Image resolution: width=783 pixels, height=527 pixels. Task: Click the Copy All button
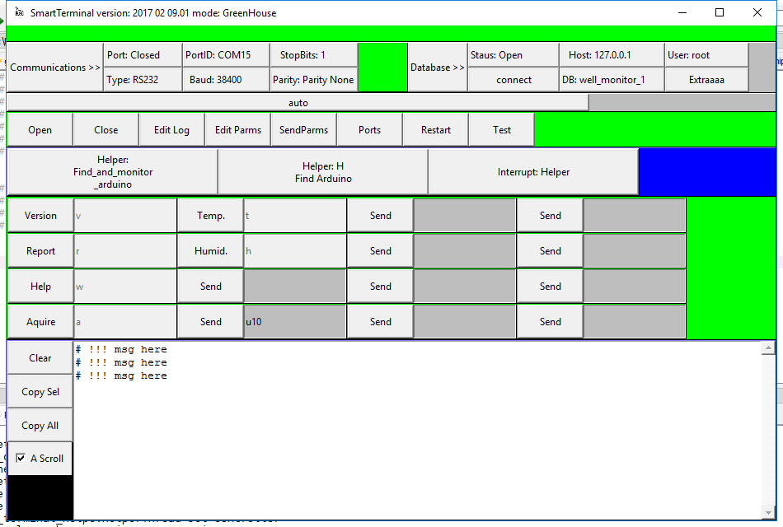[40, 426]
